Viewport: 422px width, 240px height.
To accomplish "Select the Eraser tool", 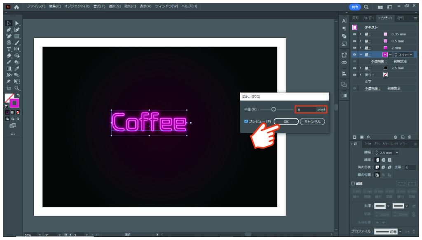I will click(9, 56).
